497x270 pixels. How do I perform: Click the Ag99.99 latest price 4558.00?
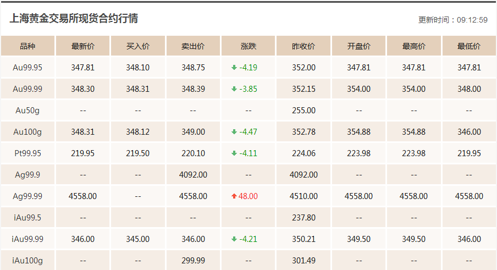pos(82,196)
